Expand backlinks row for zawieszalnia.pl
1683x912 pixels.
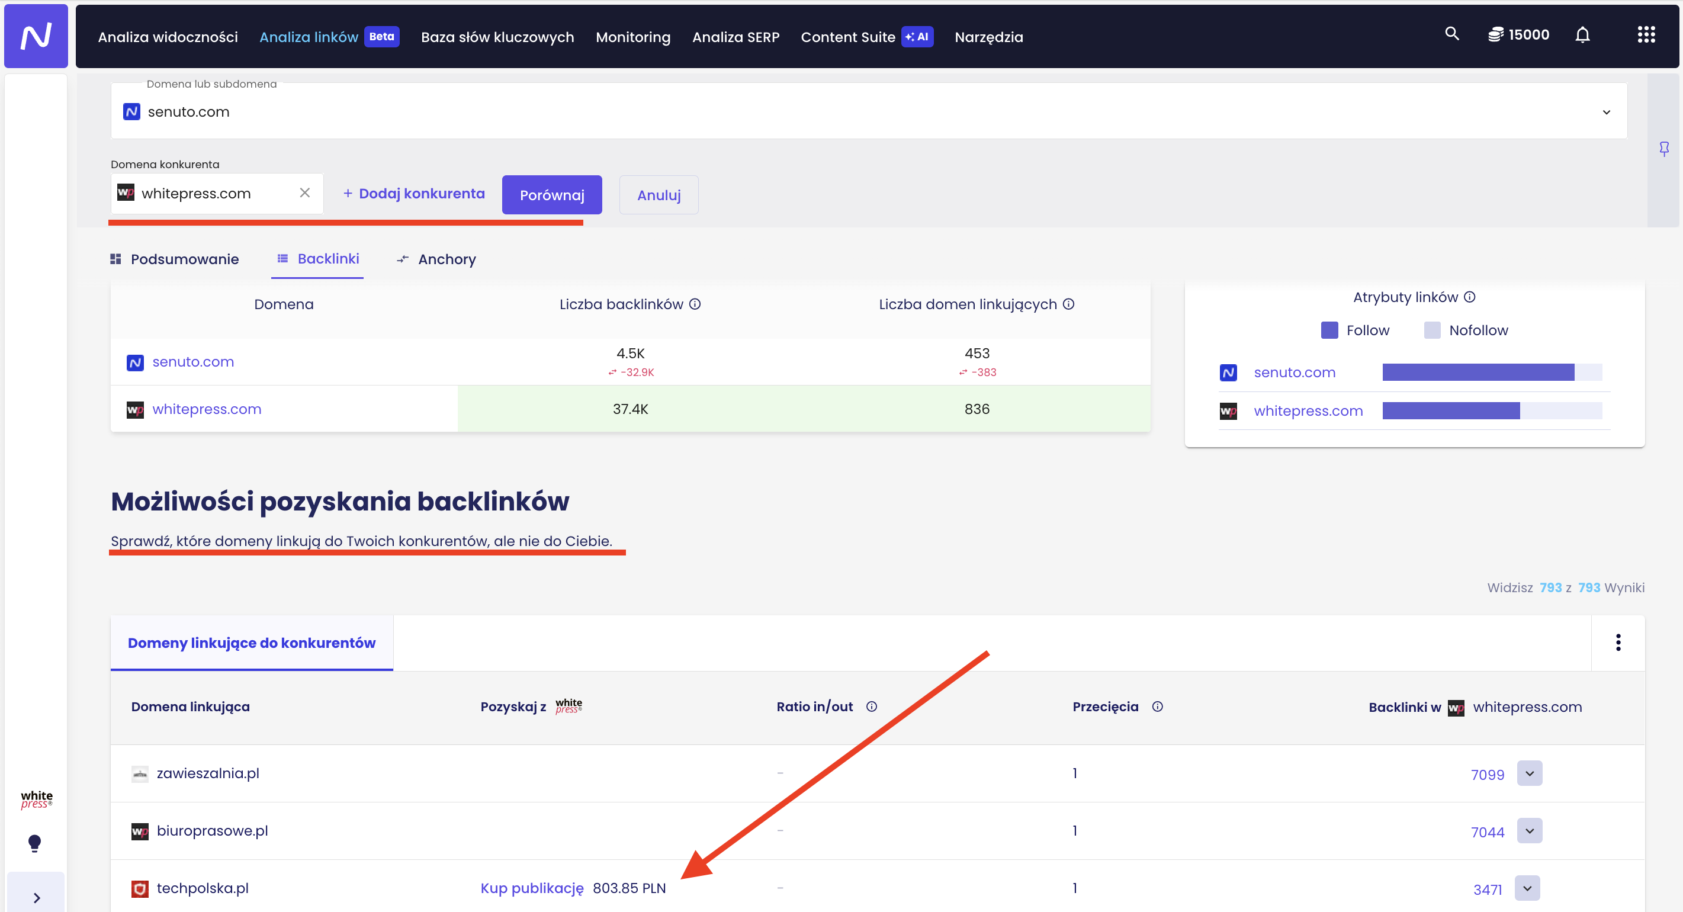pyautogui.click(x=1529, y=773)
